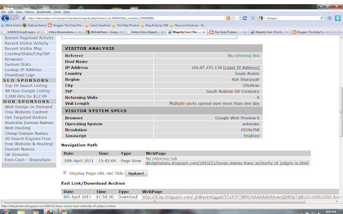Open the Tools menu
343x214 pixels.
57,12
